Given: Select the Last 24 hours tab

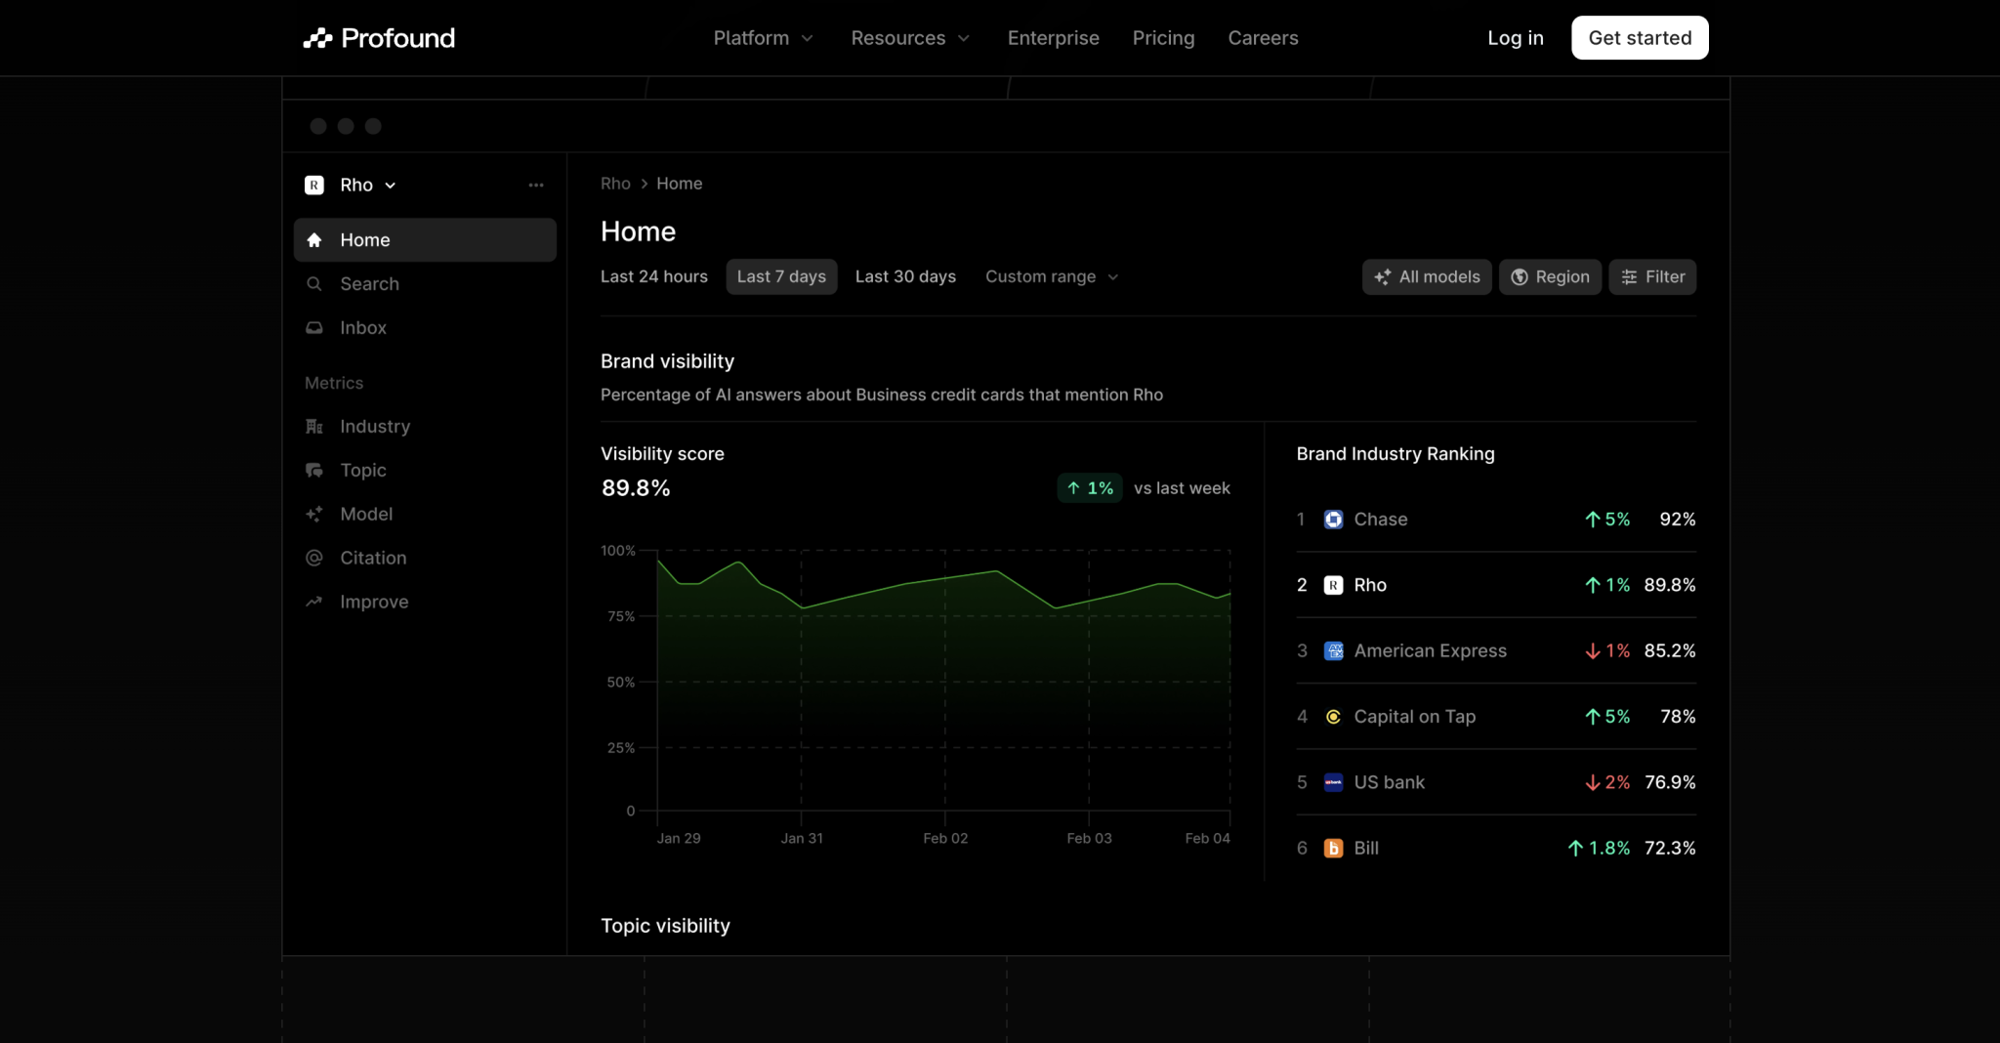Looking at the screenshot, I should pos(654,277).
